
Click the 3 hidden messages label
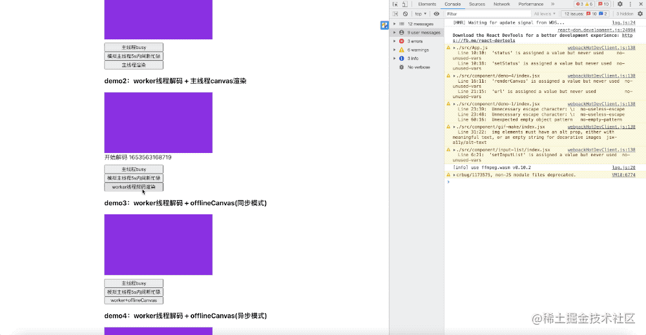pyautogui.click(x=624, y=14)
